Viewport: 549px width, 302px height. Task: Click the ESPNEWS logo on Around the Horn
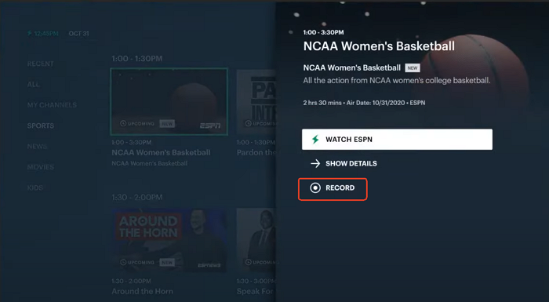click(209, 265)
